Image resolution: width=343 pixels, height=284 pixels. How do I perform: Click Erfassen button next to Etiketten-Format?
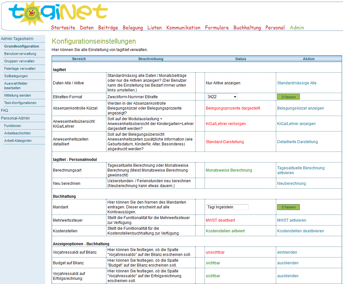click(288, 97)
